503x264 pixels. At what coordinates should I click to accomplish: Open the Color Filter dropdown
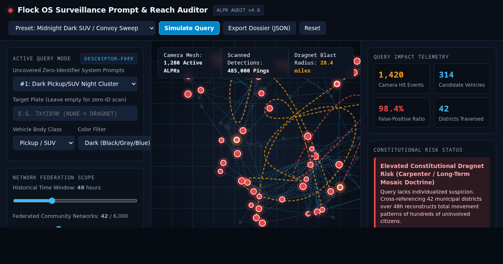click(x=114, y=143)
